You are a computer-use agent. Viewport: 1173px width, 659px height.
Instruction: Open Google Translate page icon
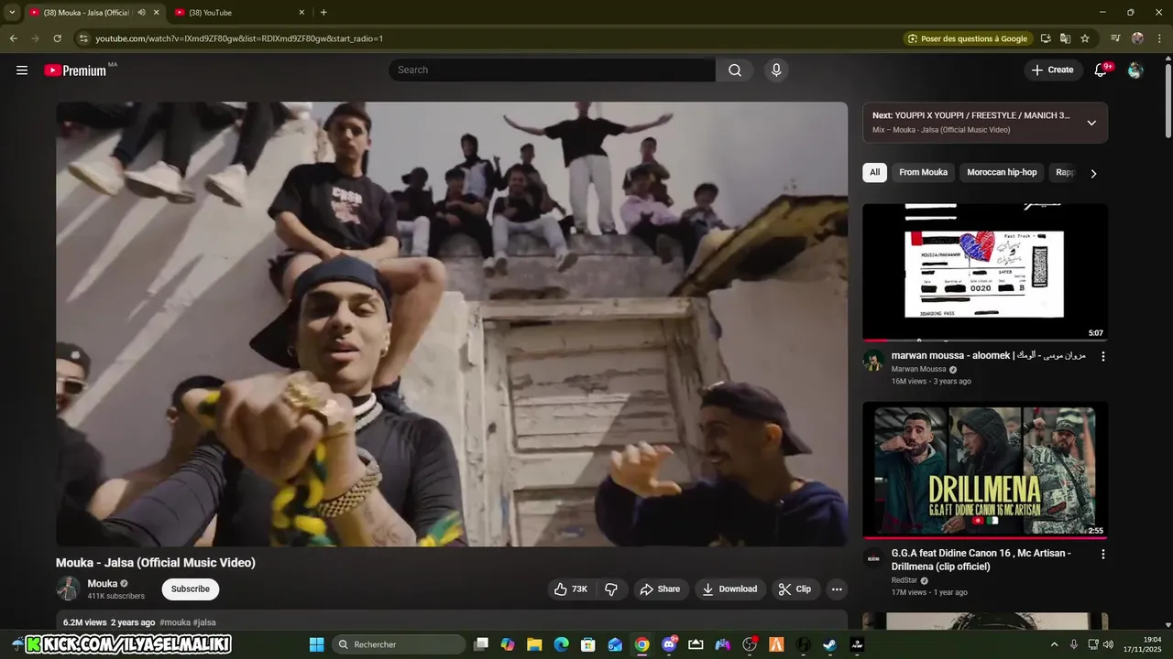(1065, 38)
